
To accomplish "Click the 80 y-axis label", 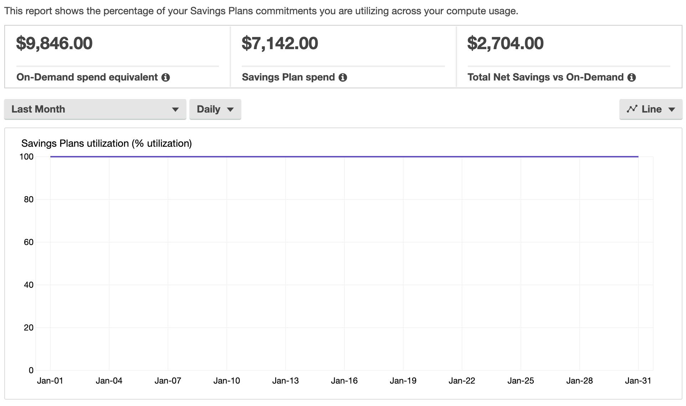I will pos(29,199).
